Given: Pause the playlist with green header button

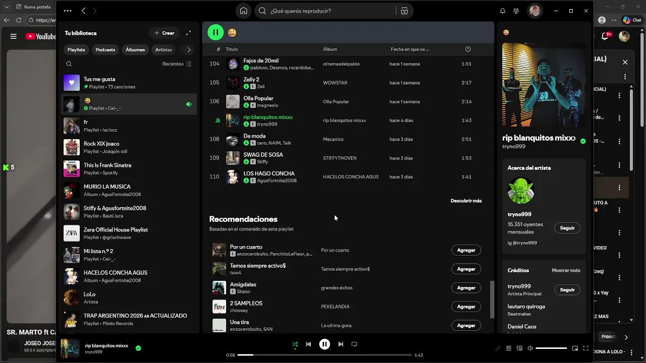Looking at the screenshot, I should pos(216,32).
